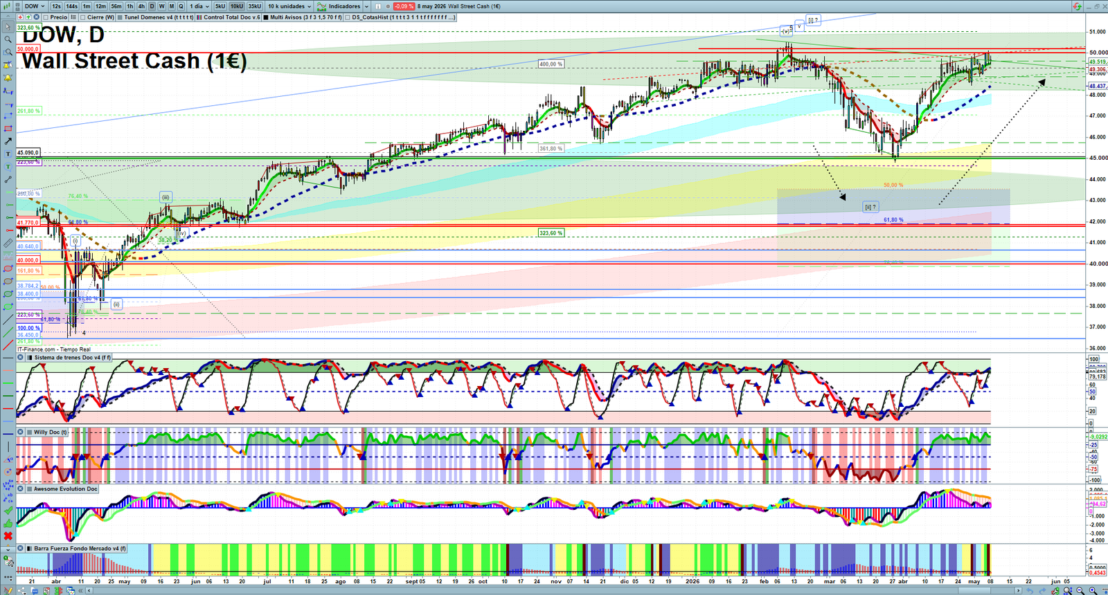Click the 400,00 % Fibonacci label
This screenshot has height=595, width=1108.
click(x=551, y=64)
